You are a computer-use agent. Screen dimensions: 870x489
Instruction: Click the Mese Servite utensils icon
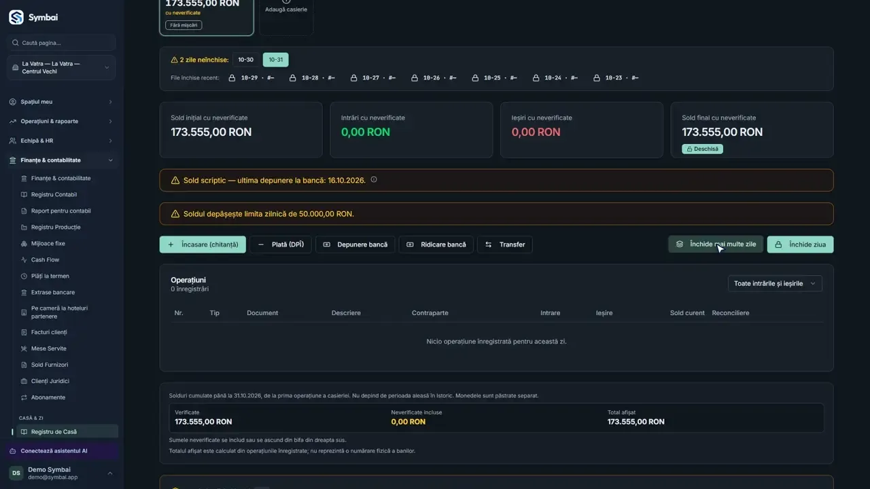[24, 348]
